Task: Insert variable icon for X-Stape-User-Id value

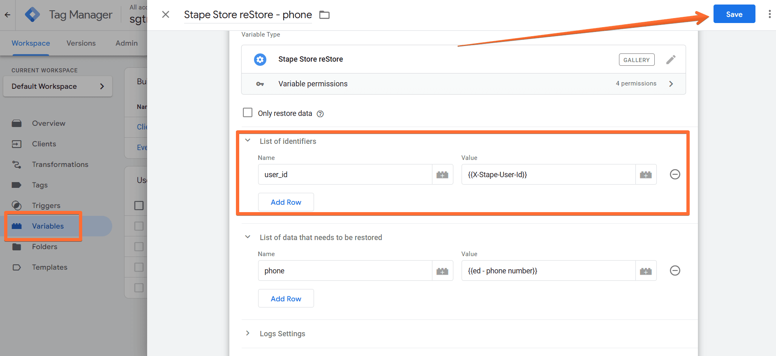Action: point(646,175)
